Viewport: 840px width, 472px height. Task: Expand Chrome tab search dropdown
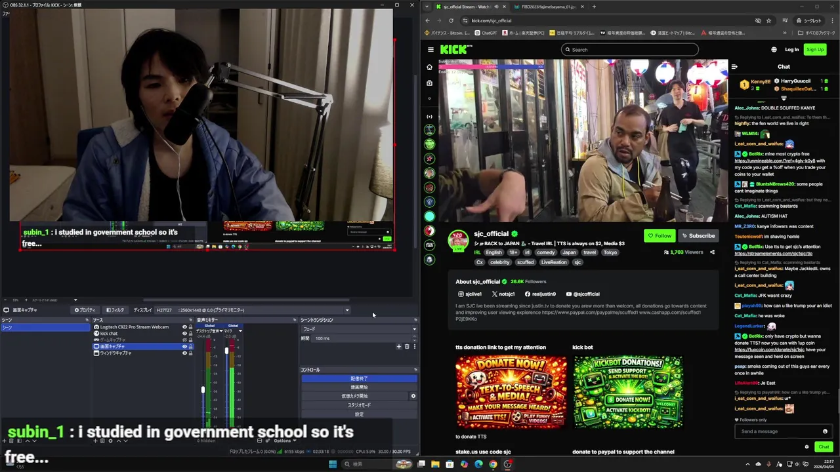(427, 7)
